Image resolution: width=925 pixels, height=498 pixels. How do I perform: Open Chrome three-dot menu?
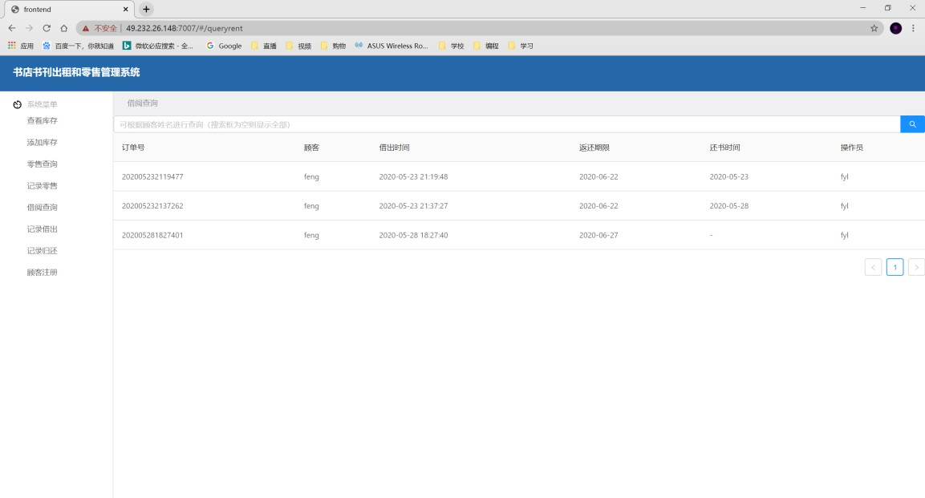point(913,28)
